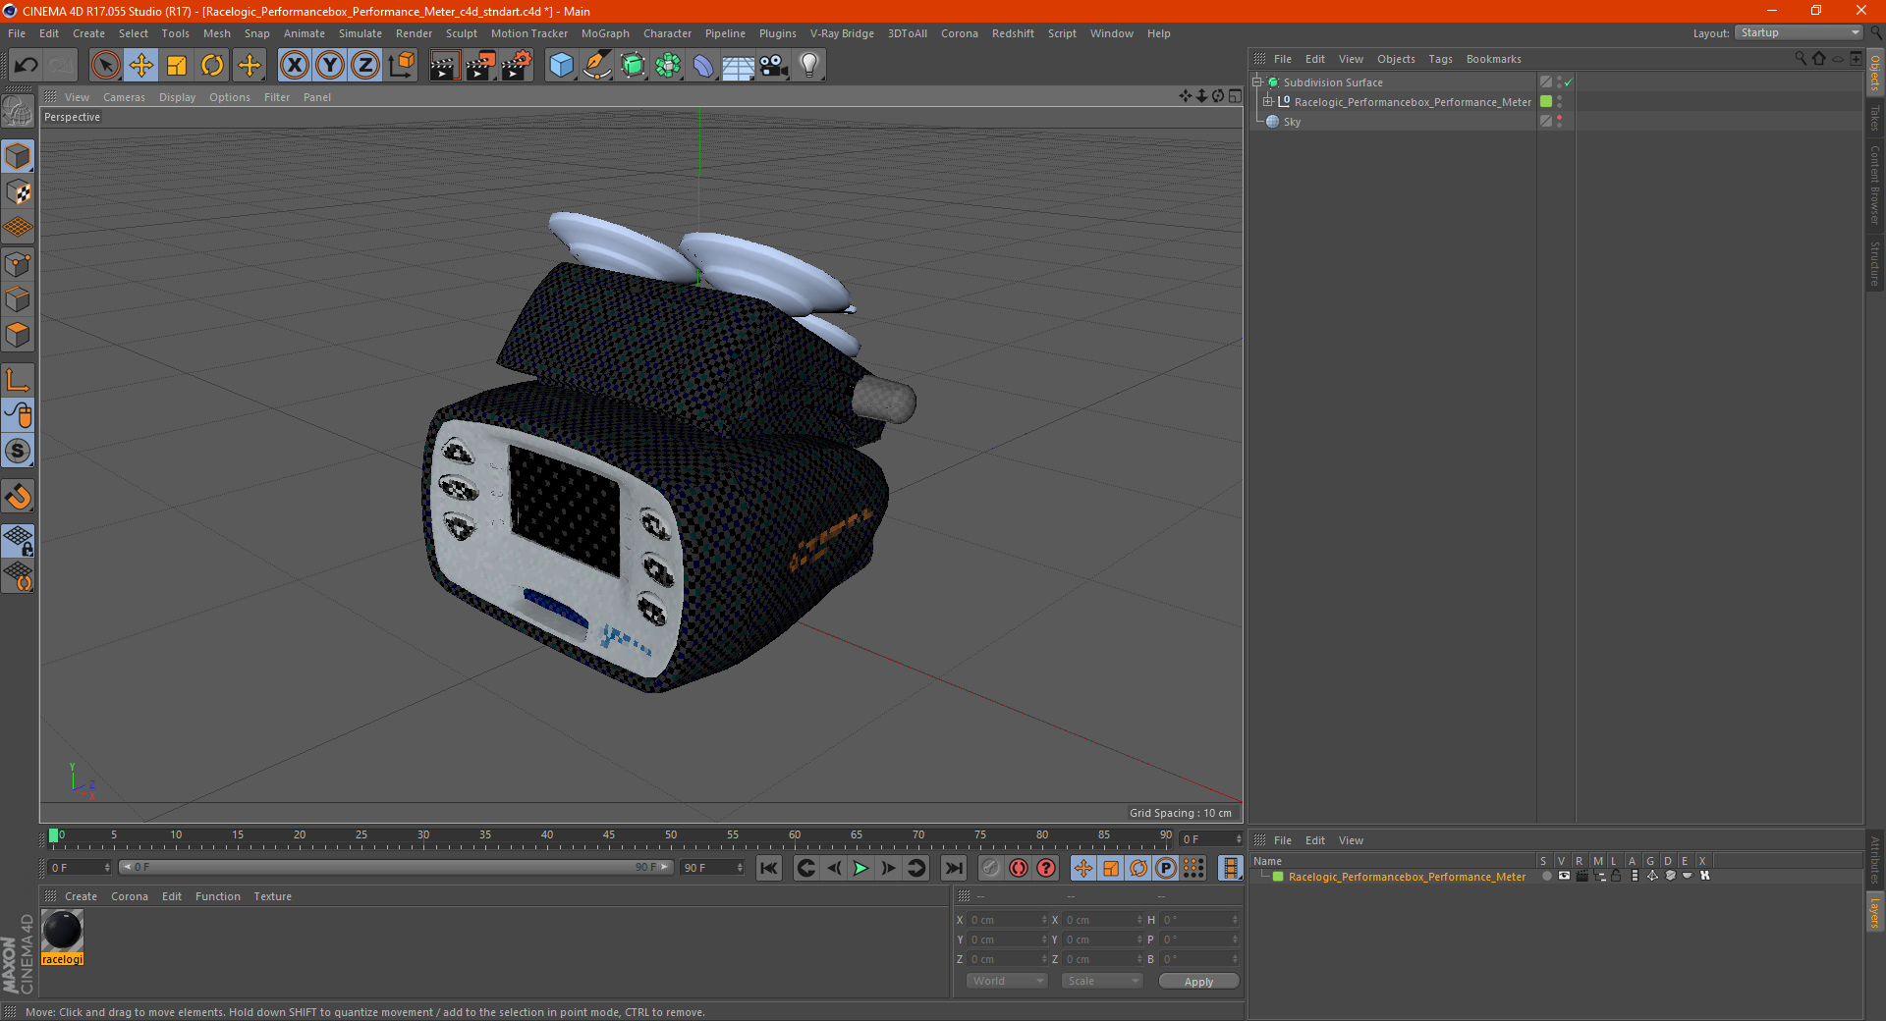
Task: Click the Apply button
Action: [x=1198, y=982]
